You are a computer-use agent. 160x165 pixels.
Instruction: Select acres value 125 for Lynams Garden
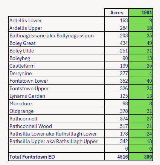pyautogui.click(x=117, y=96)
